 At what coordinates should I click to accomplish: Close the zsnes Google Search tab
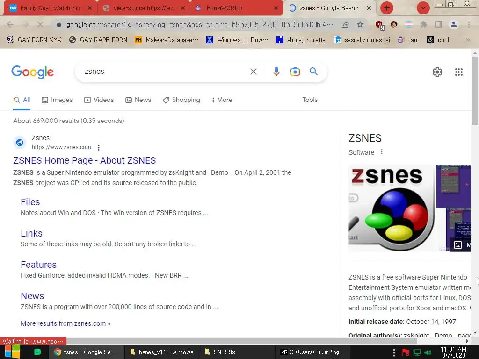369,8
